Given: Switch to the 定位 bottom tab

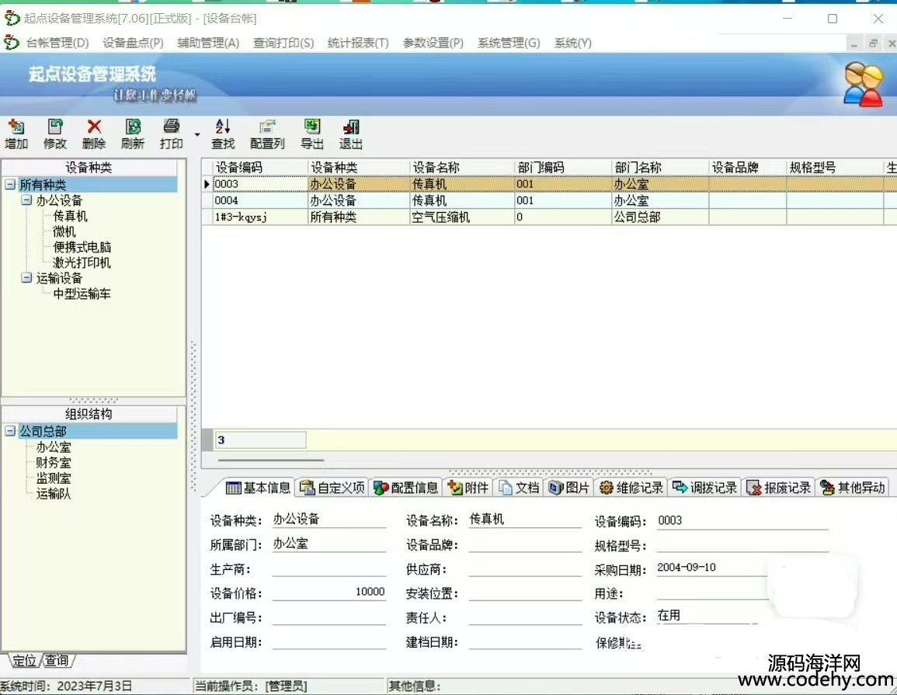Looking at the screenshot, I should [24, 661].
